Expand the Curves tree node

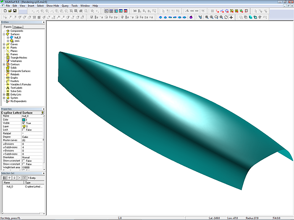coord(4,44)
